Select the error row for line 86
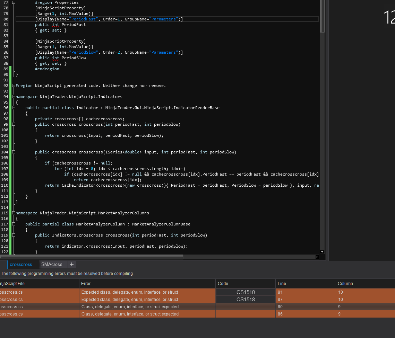 [x=198, y=314]
